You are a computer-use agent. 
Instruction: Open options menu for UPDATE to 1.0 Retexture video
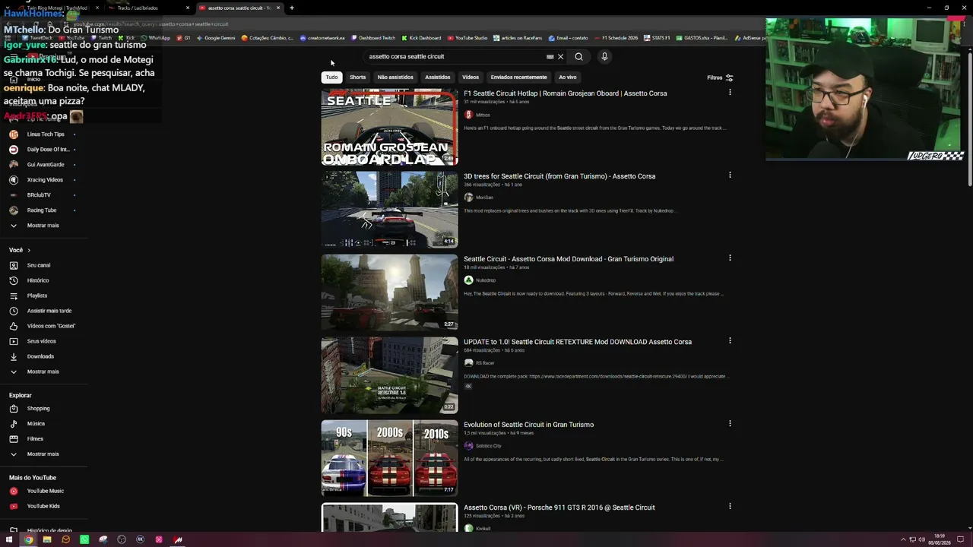[730, 341]
